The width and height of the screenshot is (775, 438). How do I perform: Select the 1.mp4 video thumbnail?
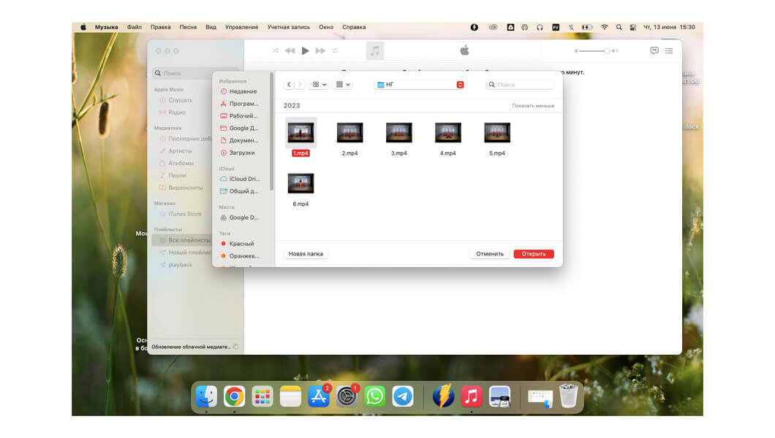(300, 133)
